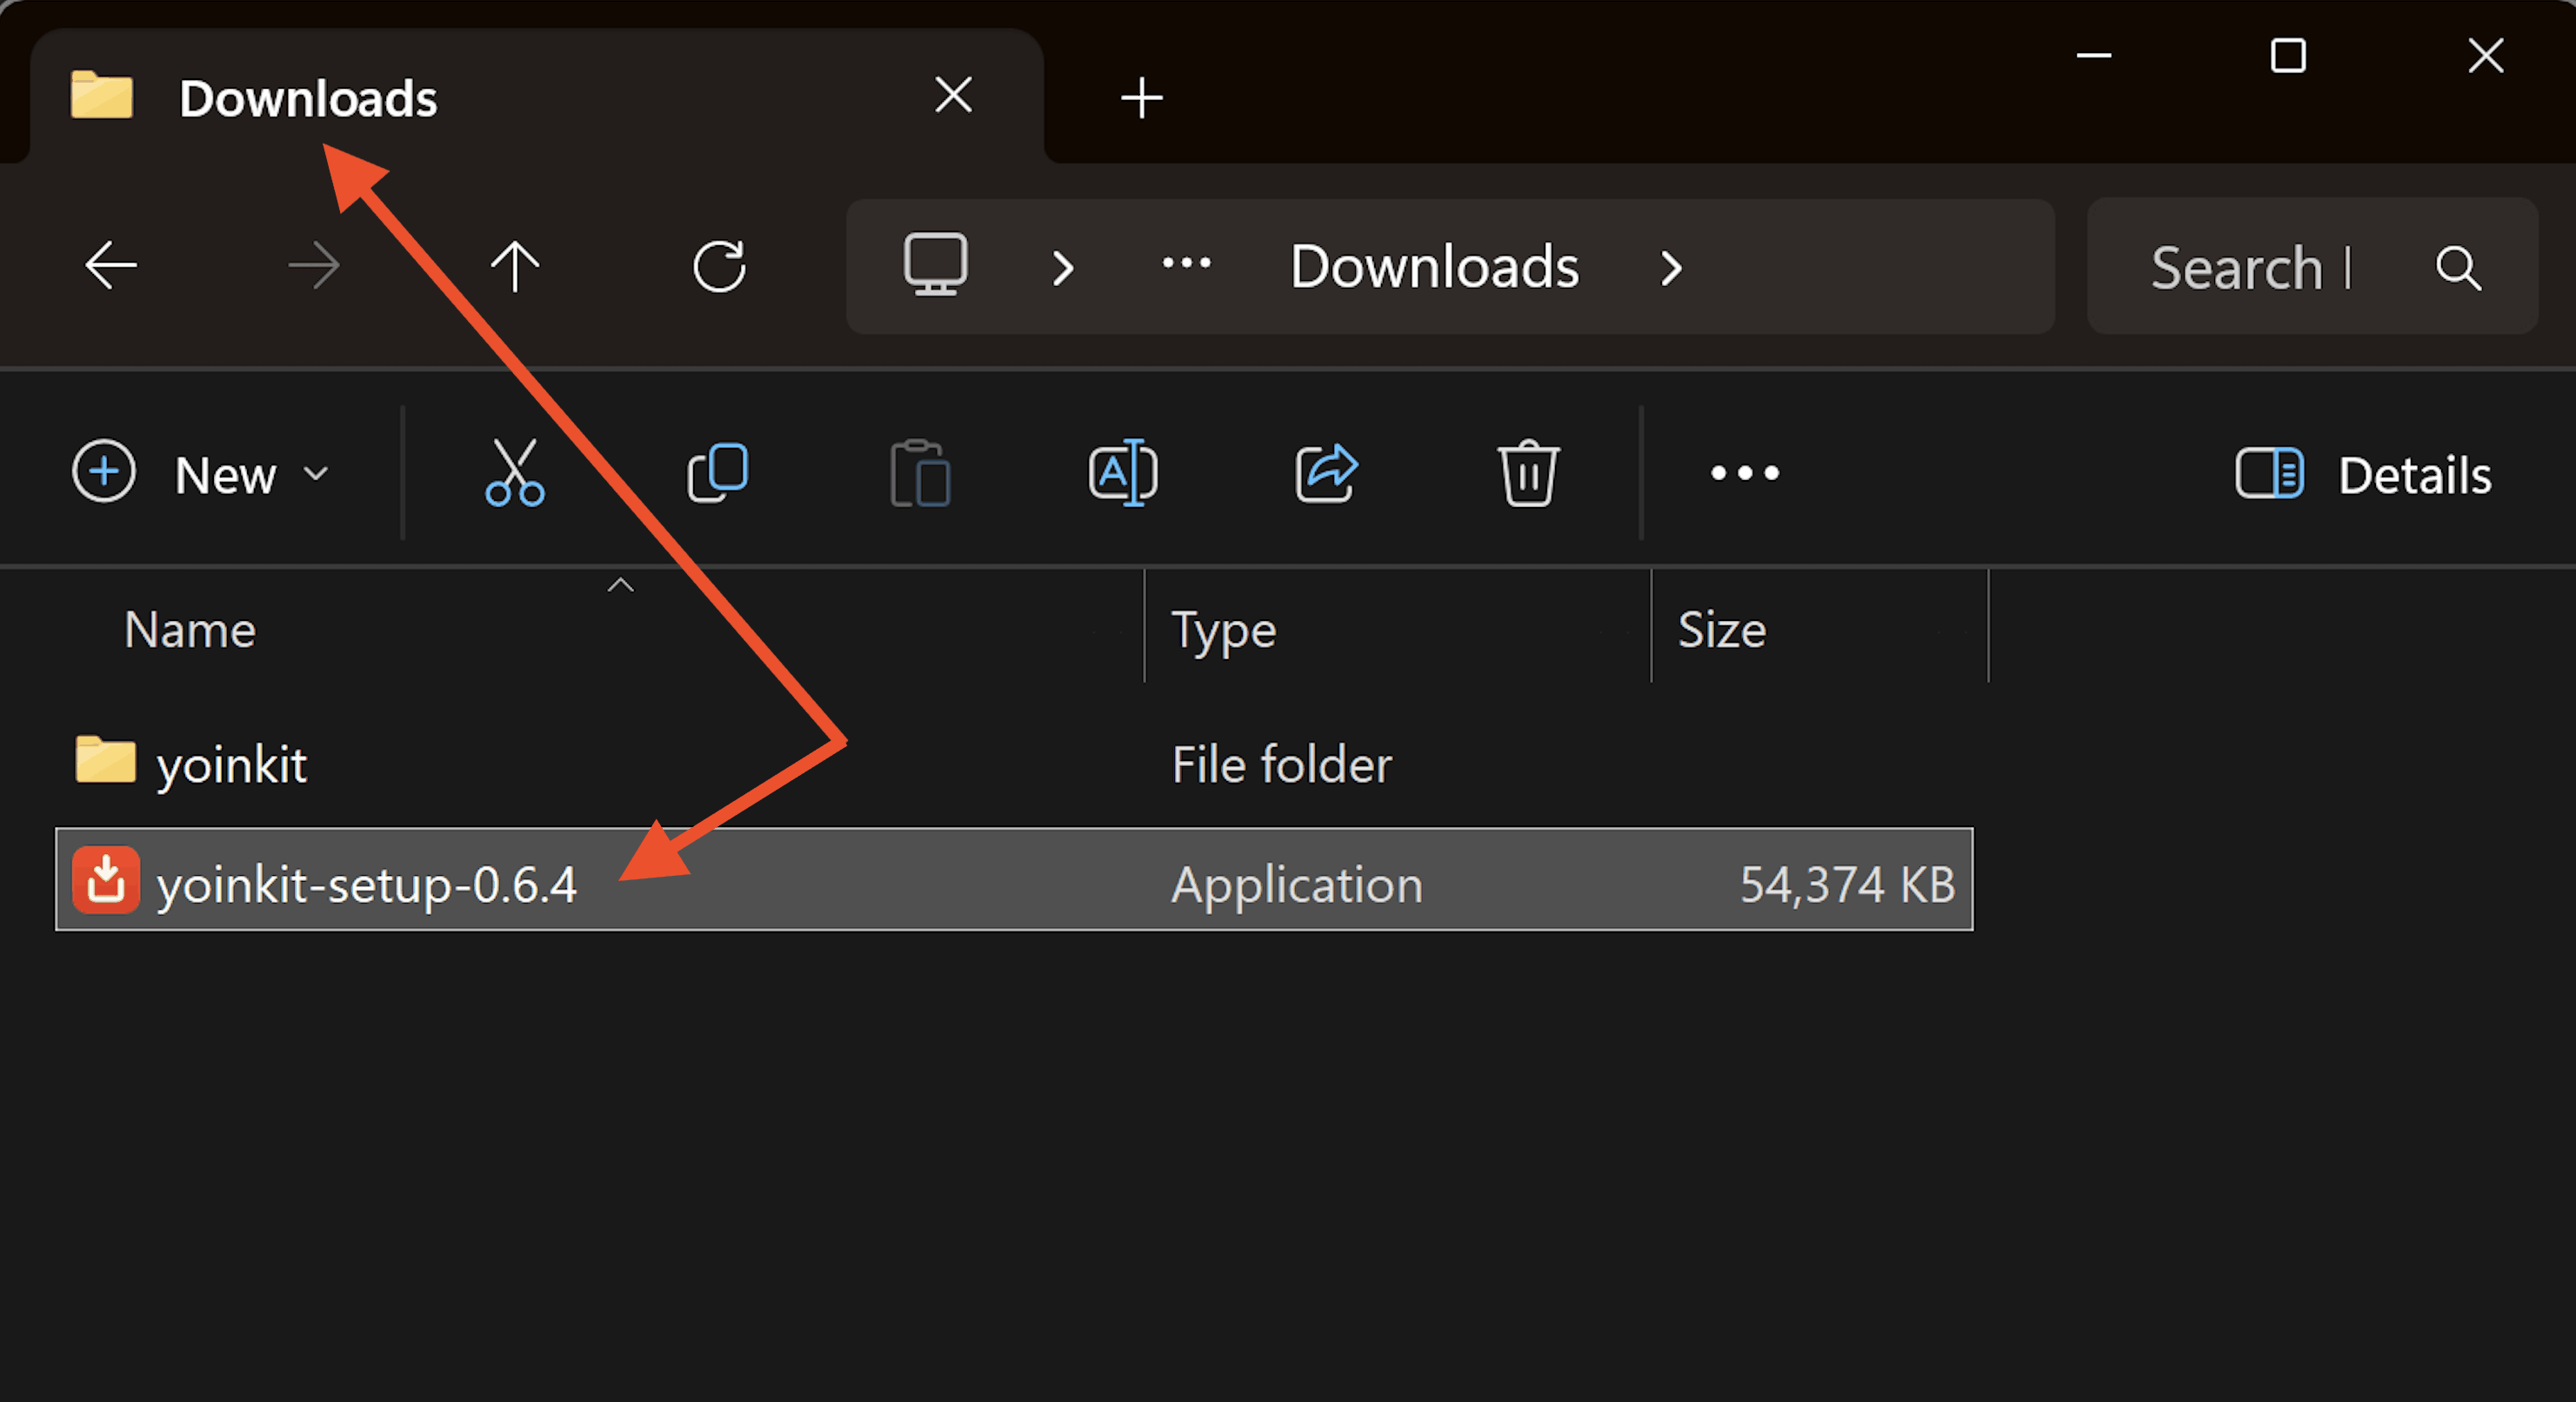
Task: Click the Paste clipboard icon
Action: (920, 472)
